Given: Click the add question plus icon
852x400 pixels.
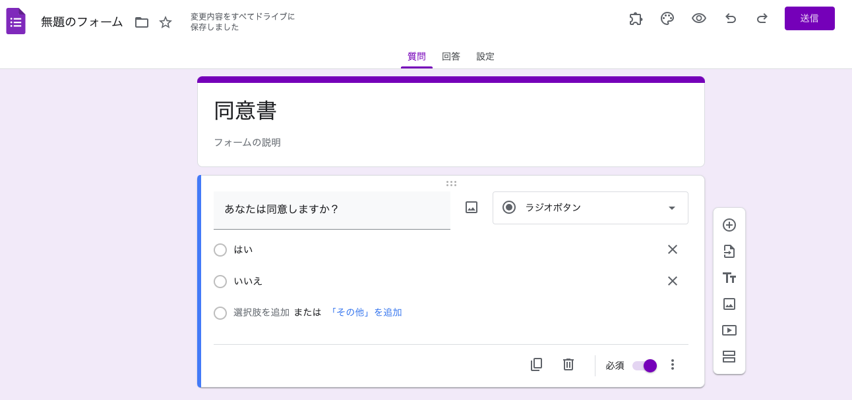Looking at the screenshot, I should [x=729, y=225].
